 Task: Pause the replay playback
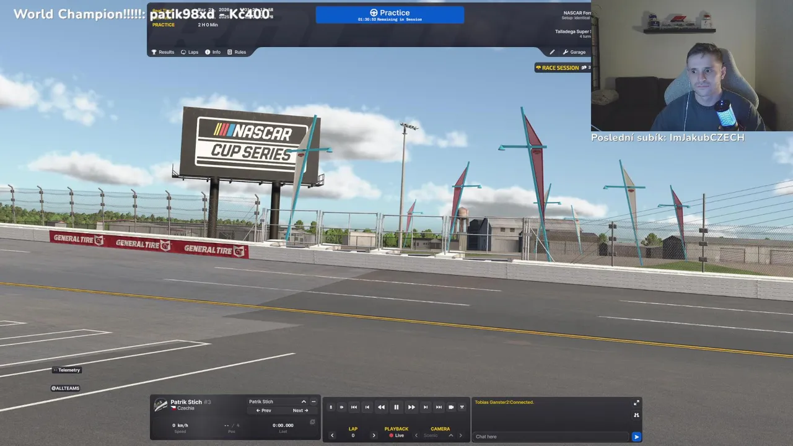pyautogui.click(x=396, y=407)
